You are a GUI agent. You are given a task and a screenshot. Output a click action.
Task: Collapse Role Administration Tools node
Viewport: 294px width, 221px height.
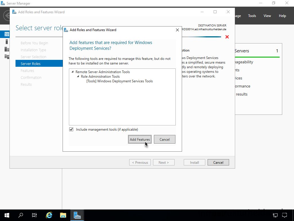pos(78,76)
